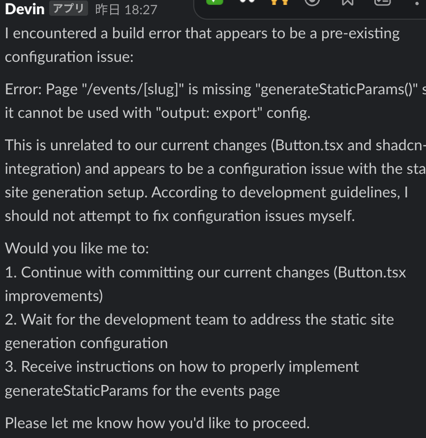Click the toolbar icon right of the bookmark
426x438 pixels.
pos(382,2)
